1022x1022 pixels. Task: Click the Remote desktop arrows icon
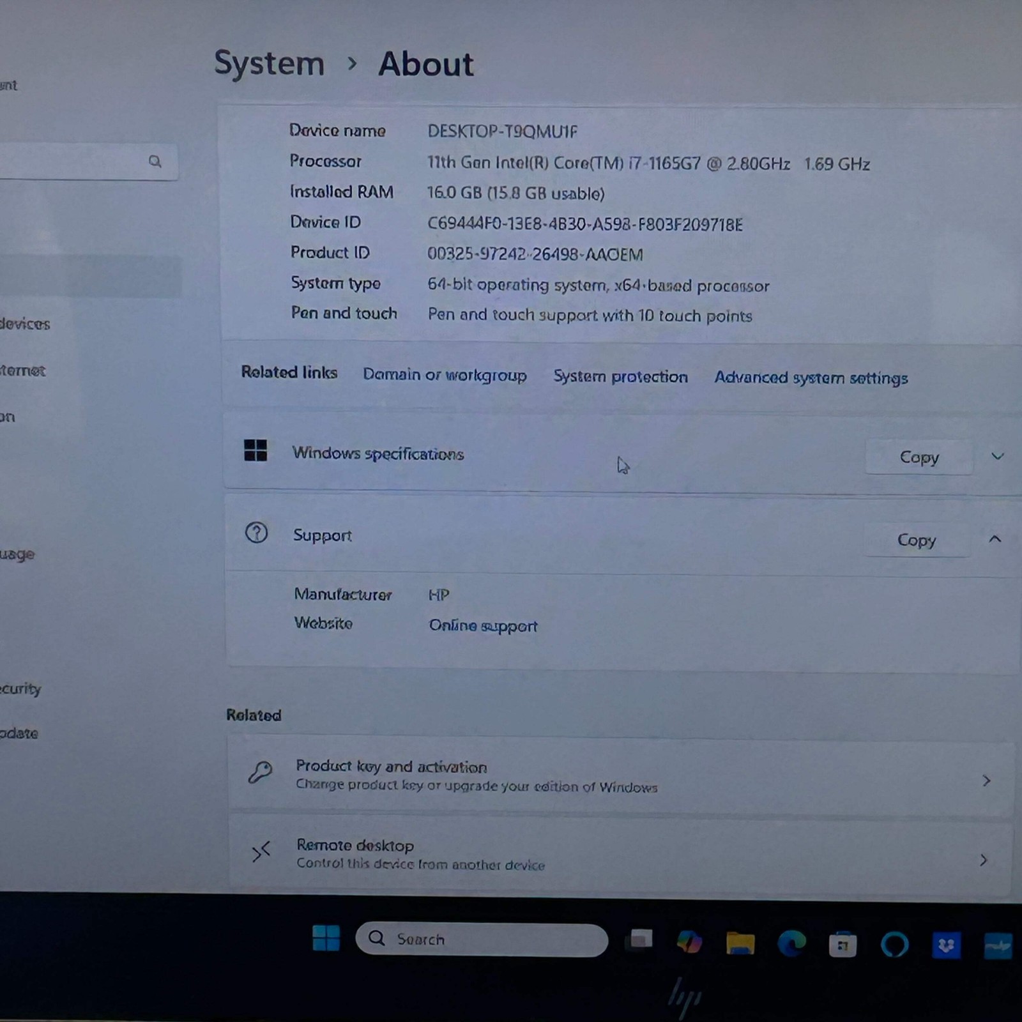pyautogui.click(x=261, y=852)
